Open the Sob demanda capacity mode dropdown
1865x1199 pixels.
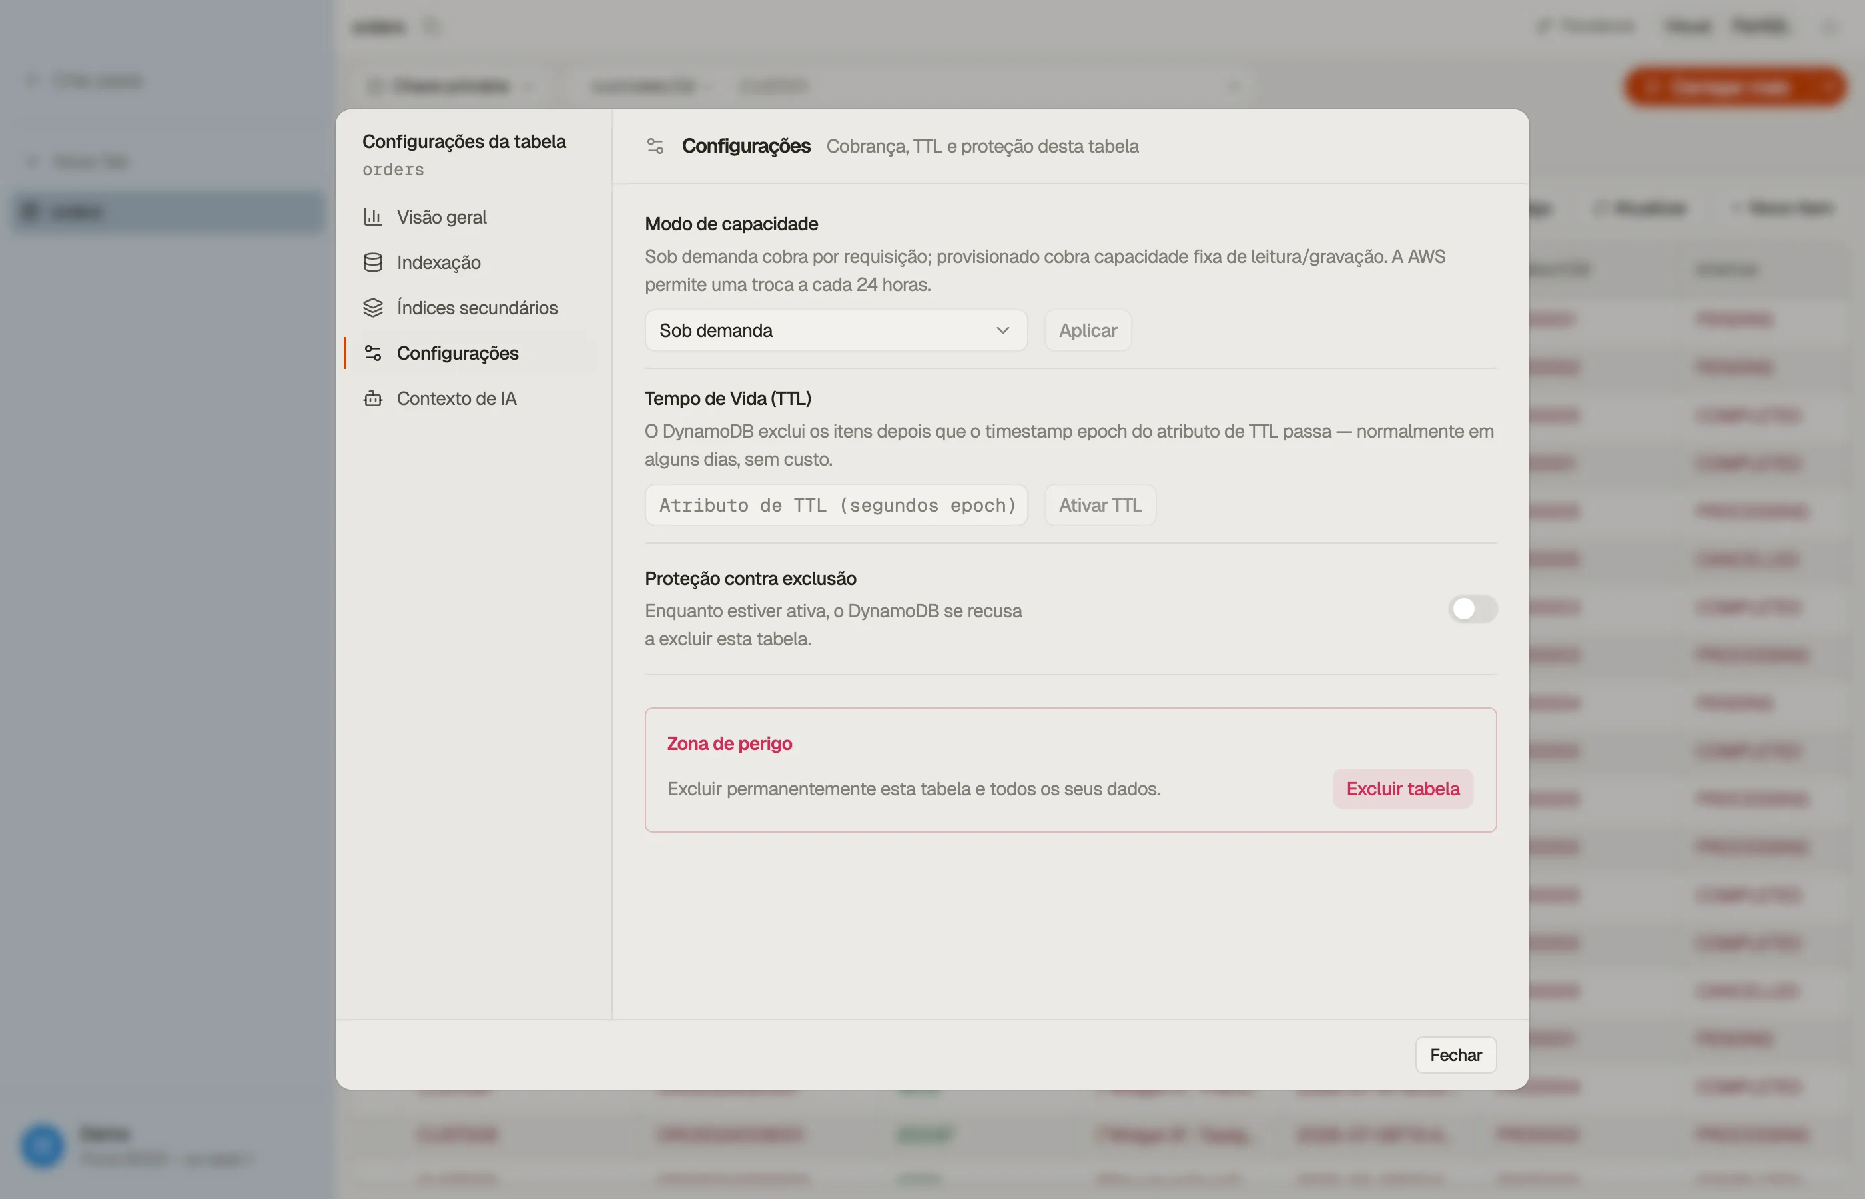pyautogui.click(x=836, y=330)
